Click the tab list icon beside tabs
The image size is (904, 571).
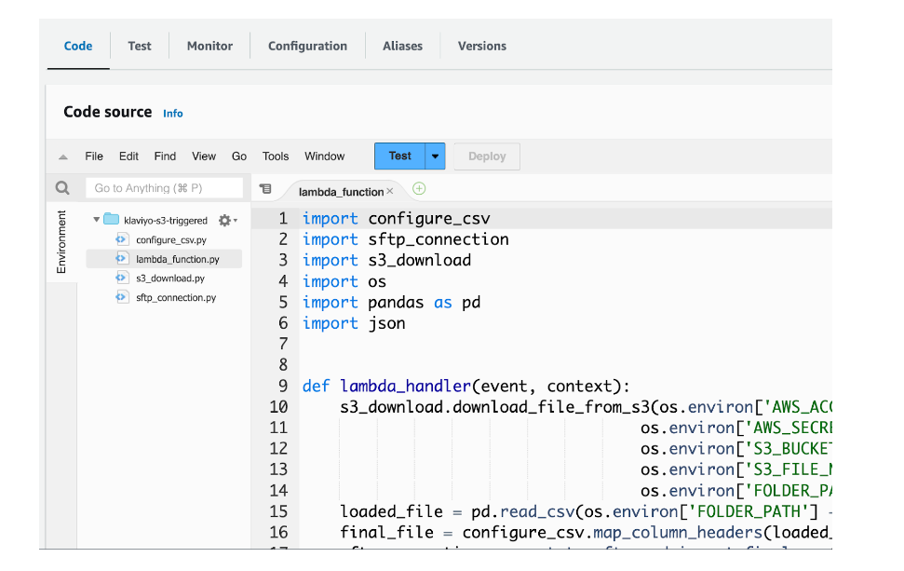tap(265, 189)
